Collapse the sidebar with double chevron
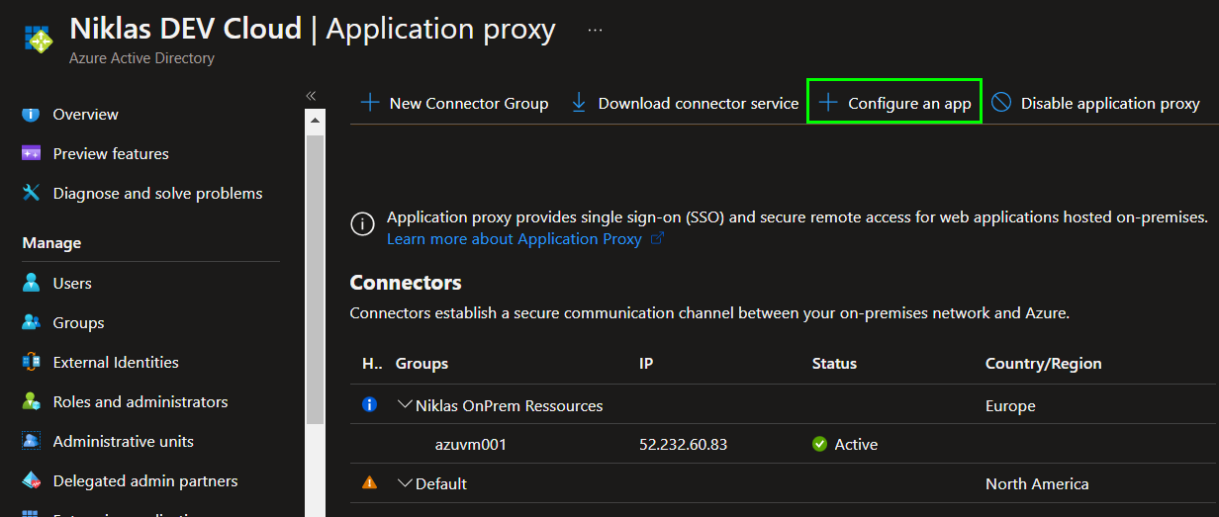Screen dimensions: 1219x517 [310, 96]
